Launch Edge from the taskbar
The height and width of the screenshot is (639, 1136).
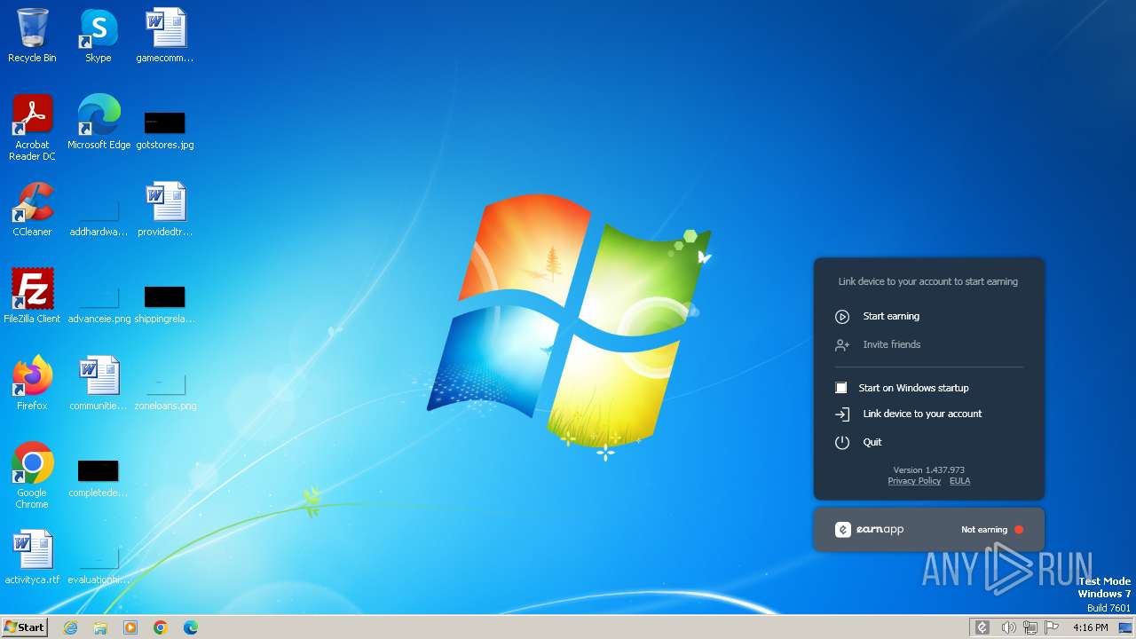click(191, 627)
